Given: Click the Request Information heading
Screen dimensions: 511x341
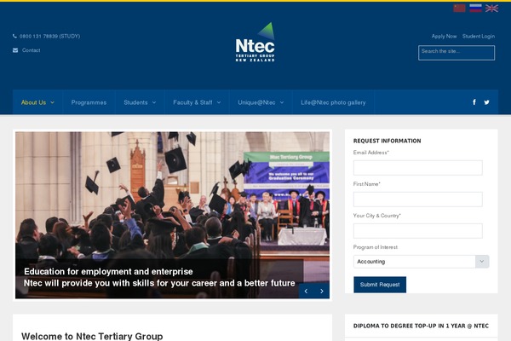Looking at the screenshot, I should pyautogui.click(x=388, y=141).
